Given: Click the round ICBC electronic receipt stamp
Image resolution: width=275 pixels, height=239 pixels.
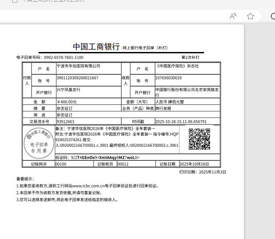Looking at the screenshot, I should pos(39,141).
